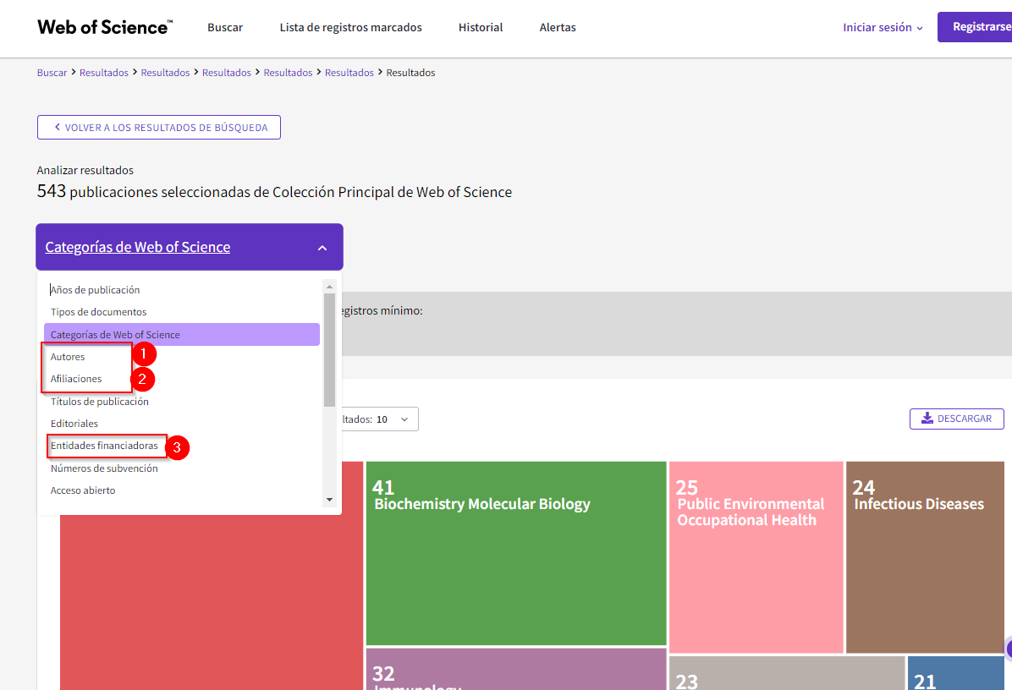
Task: Click the DESCARGAR button
Action: click(x=956, y=419)
